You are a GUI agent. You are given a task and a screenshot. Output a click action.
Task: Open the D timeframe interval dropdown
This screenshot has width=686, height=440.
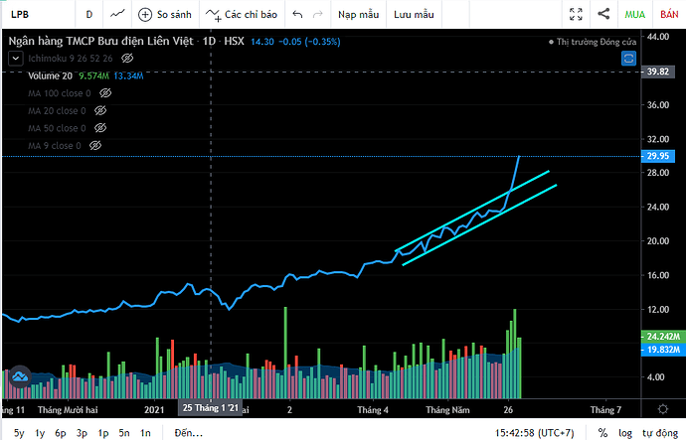[89, 15]
